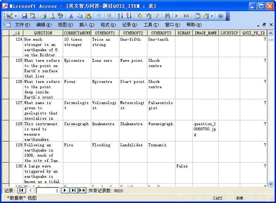
Task: Show the Database Window icon
Action: click(197, 16)
